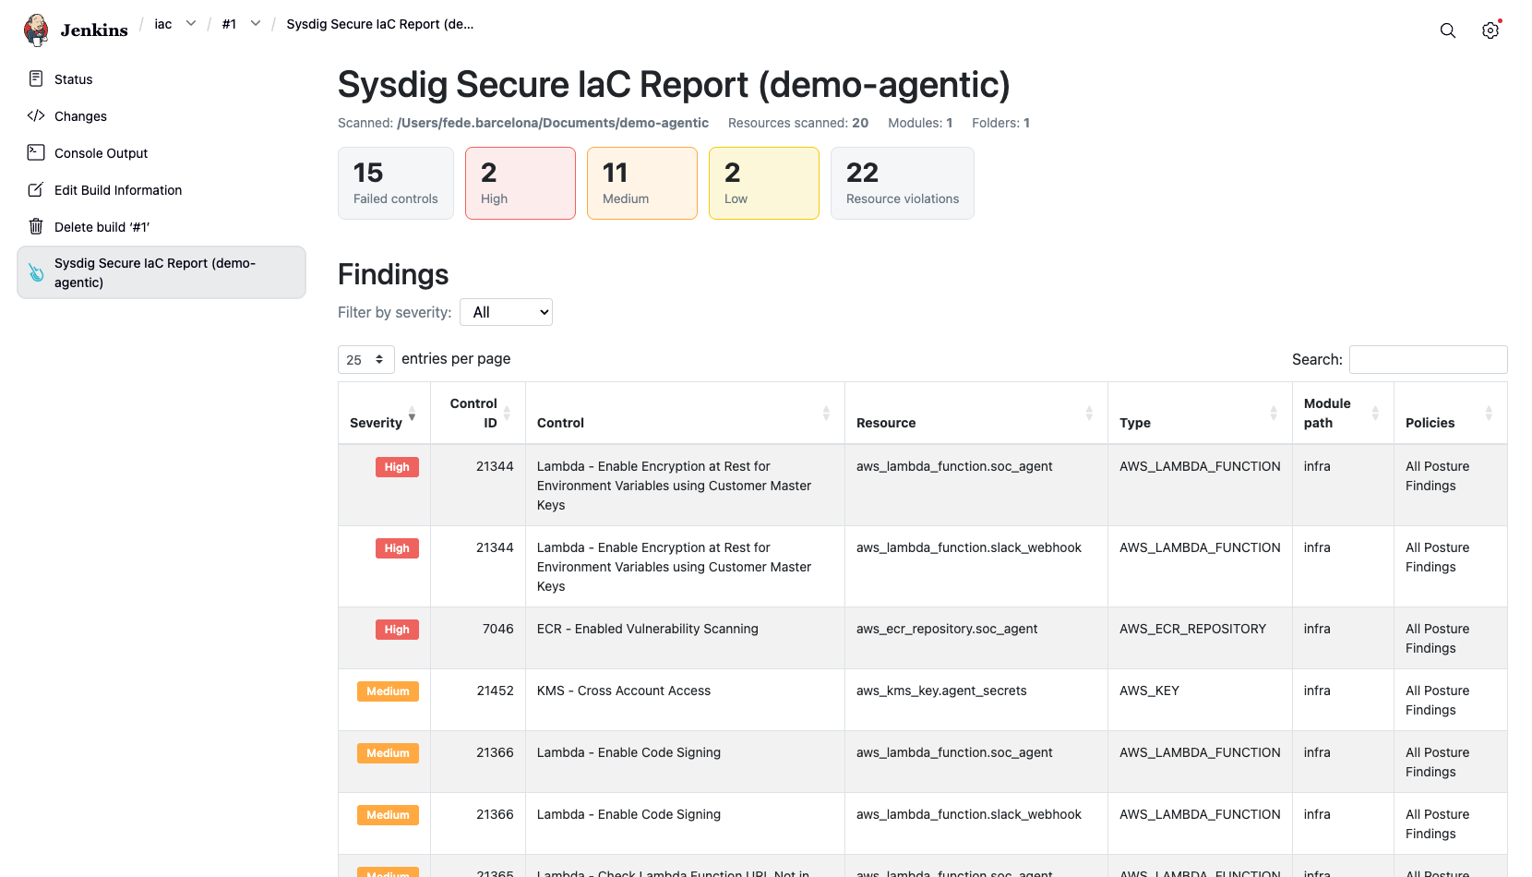Click the Changes code icon
Image resolution: width=1532 pixels, height=877 pixels.
click(x=36, y=115)
